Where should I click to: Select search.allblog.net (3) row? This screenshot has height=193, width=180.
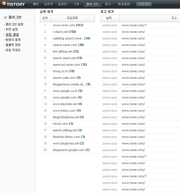[67, 130]
